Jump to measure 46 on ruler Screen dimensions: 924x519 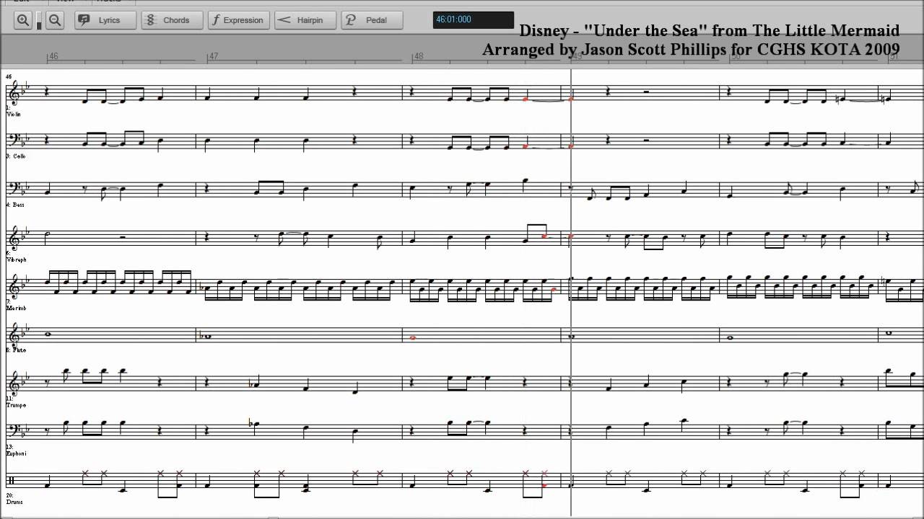pos(53,56)
